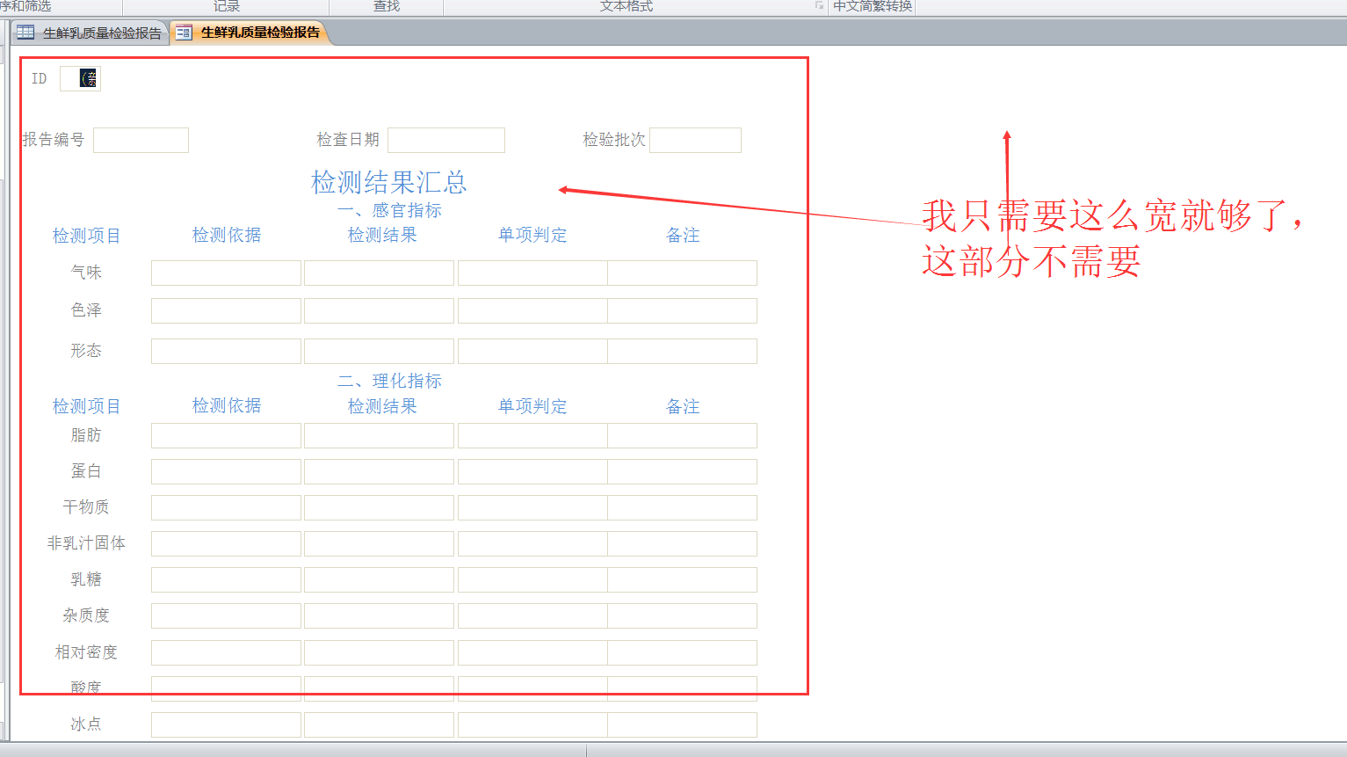Click the ID field
This screenshot has height=757, width=1347.
(80, 78)
